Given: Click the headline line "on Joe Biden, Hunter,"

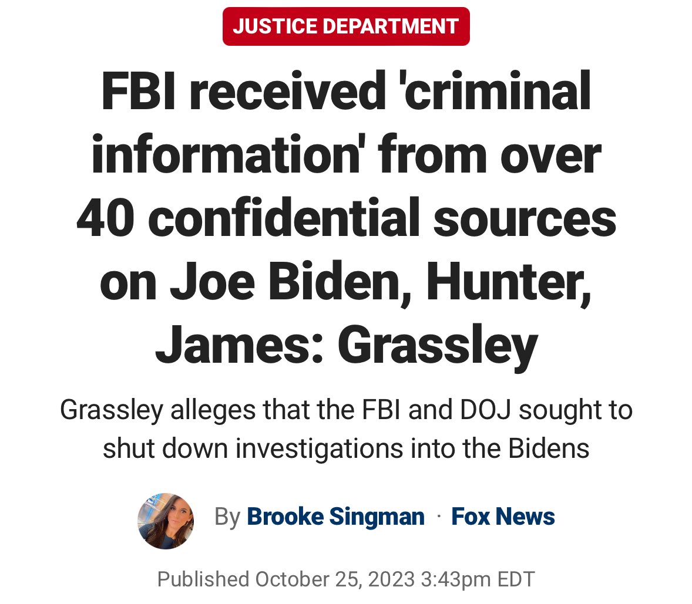Looking at the screenshot, I should point(346,282).
